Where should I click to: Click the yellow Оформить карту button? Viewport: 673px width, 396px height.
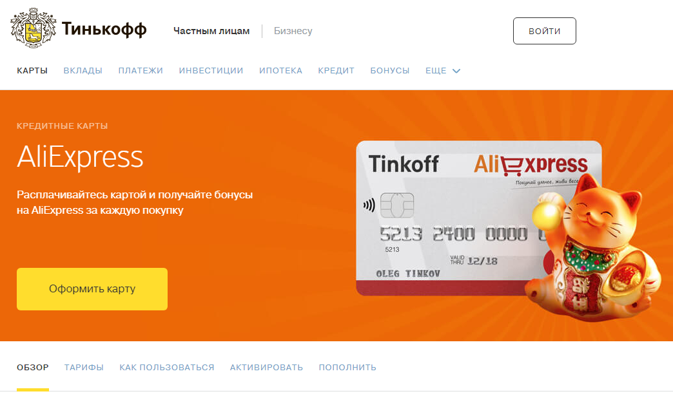[x=92, y=289]
